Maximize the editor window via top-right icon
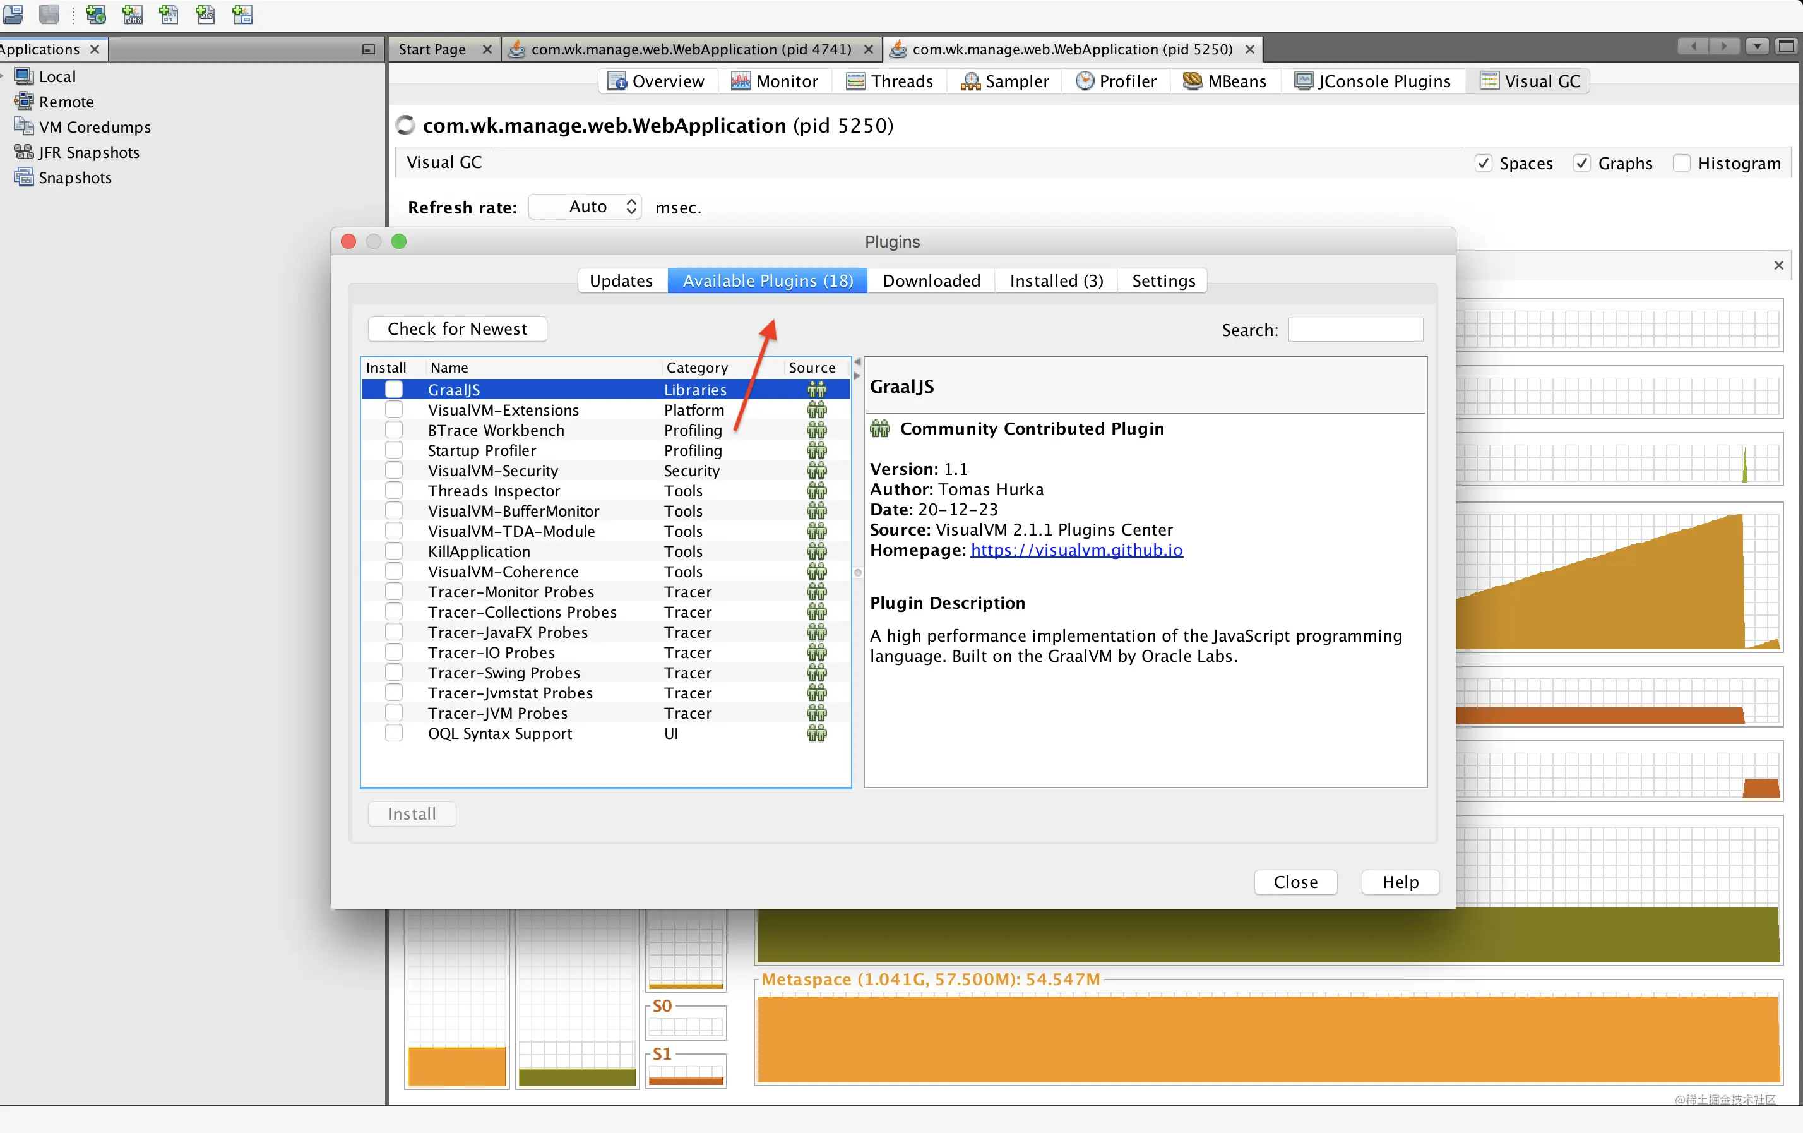1803x1133 pixels. click(x=1786, y=47)
